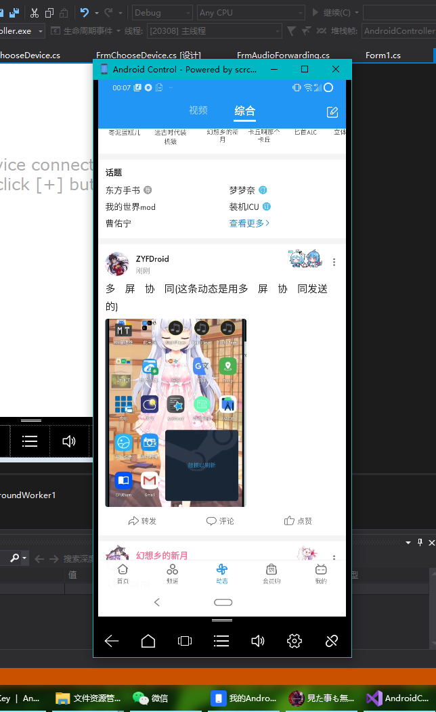
Task: Open ZYFDroid user avatar
Action: [117, 264]
